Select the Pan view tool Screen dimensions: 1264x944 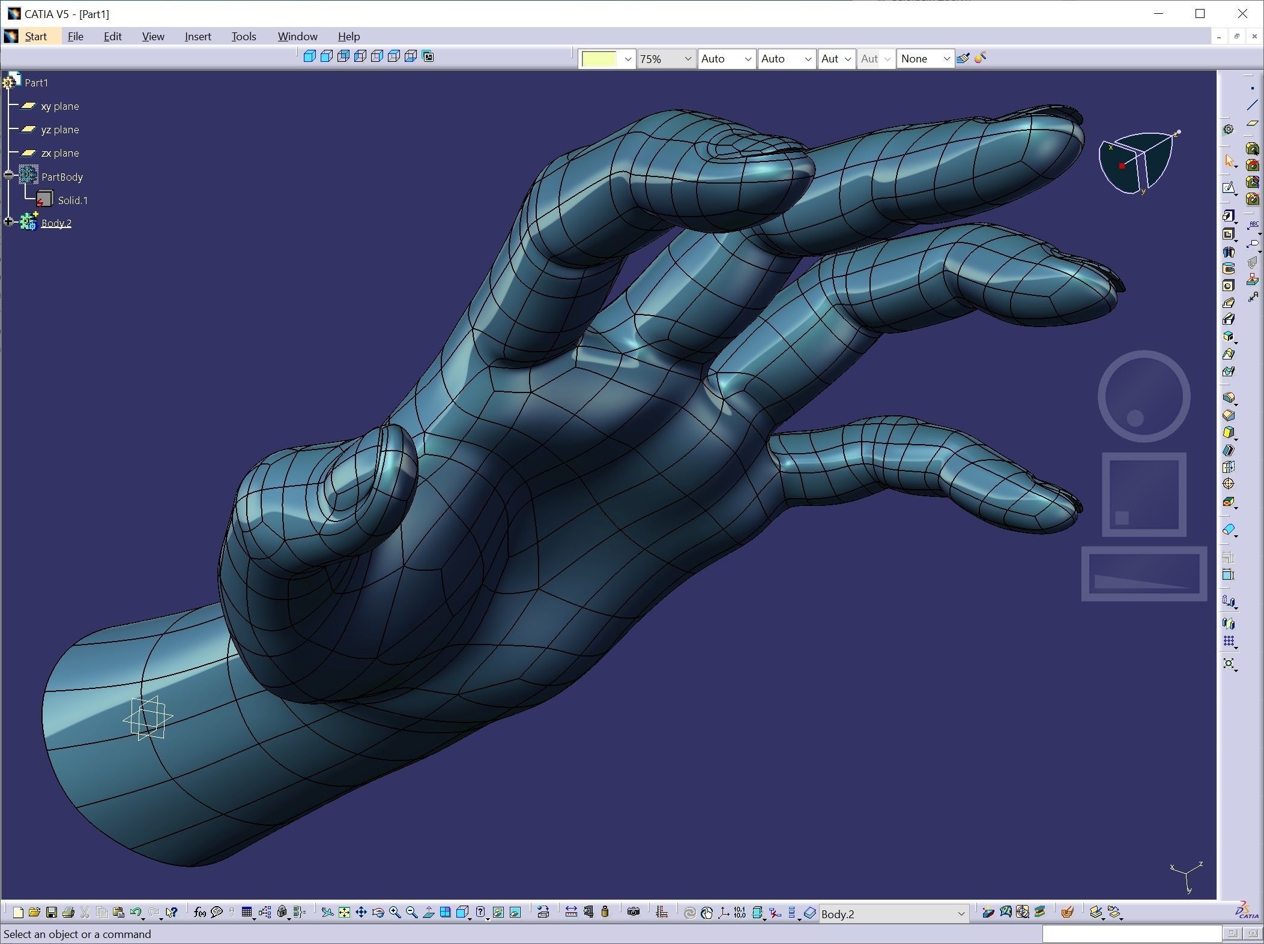point(361,913)
